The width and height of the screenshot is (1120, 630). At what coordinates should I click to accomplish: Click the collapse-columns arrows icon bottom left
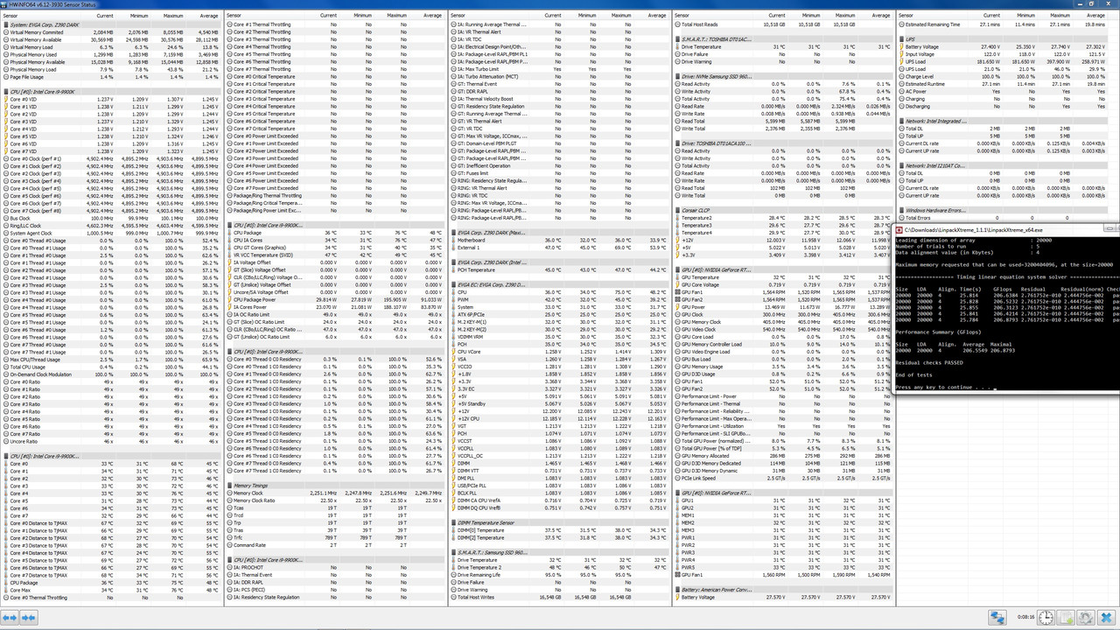pos(29,618)
